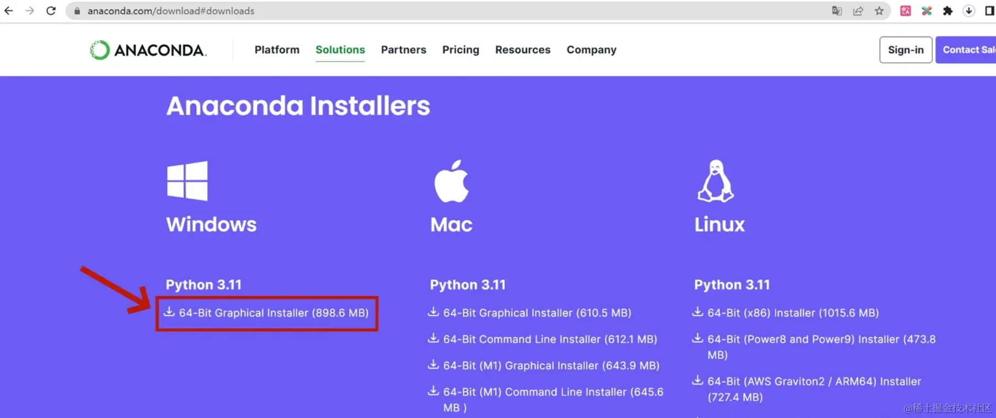Click the Anaconda logo
Viewport: 996px width, 418px height.
(x=148, y=50)
